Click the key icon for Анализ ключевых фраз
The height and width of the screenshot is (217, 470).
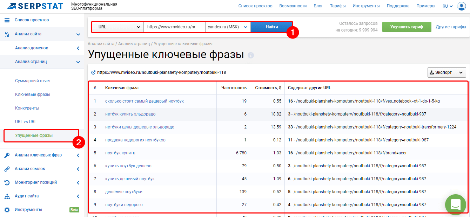(x=7, y=155)
